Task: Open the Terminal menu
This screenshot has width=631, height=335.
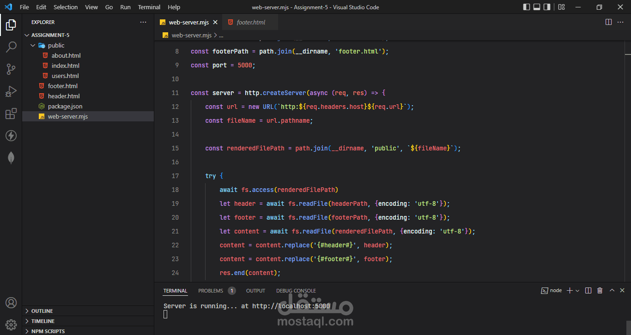Action: 149,7
